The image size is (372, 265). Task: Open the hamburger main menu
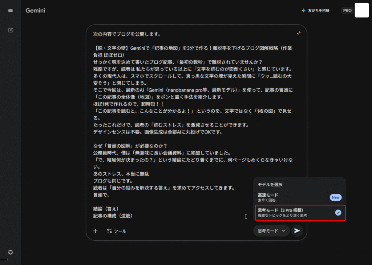10,11
